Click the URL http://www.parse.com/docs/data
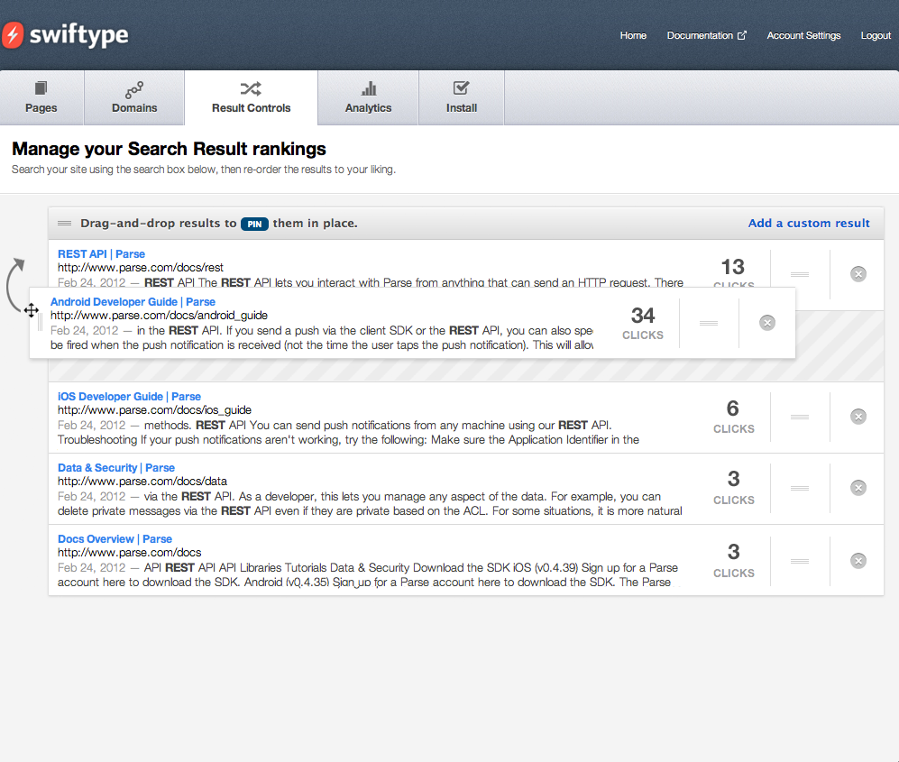Viewport: 899px width, 762px height. (x=142, y=481)
